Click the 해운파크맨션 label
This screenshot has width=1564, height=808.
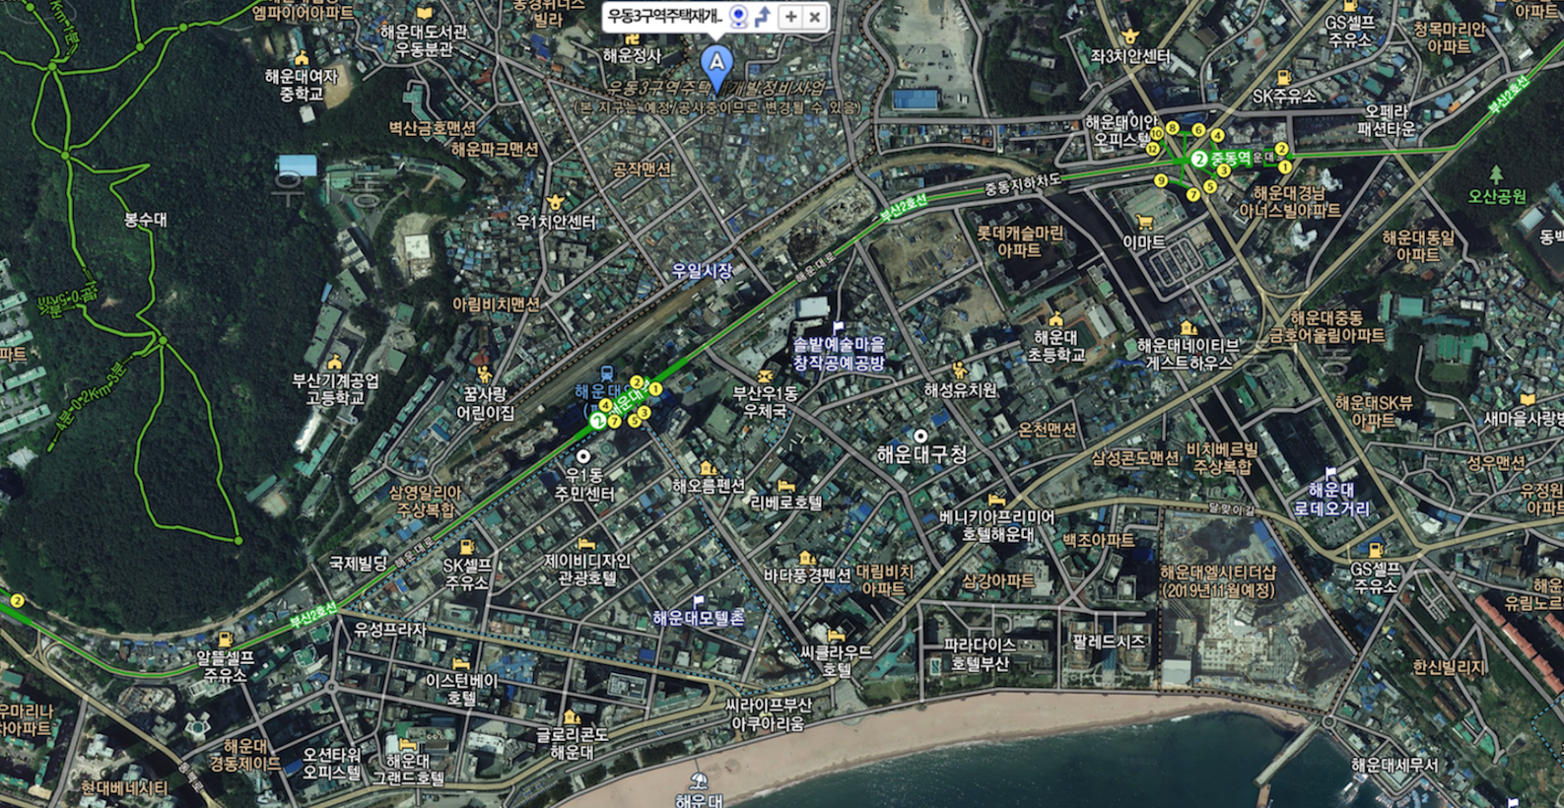point(495,149)
